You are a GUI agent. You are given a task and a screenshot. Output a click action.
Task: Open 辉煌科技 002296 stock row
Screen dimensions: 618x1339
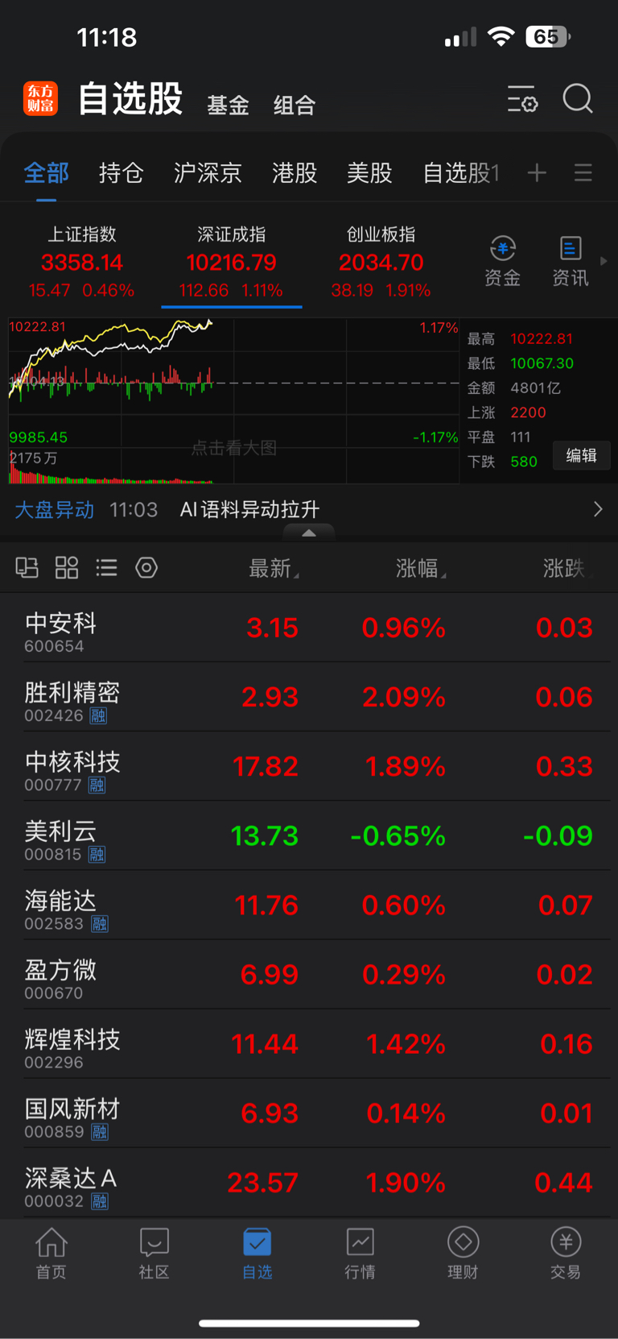pos(309,1043)
